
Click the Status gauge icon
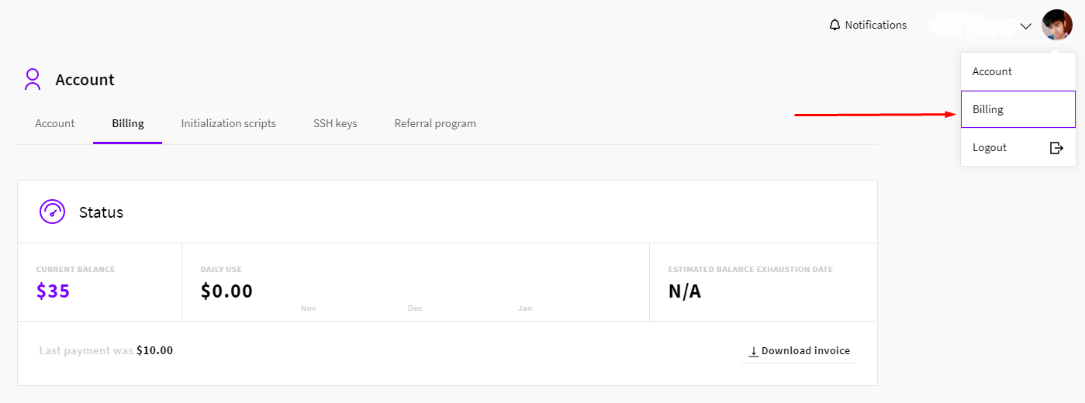tap(52, 212)
